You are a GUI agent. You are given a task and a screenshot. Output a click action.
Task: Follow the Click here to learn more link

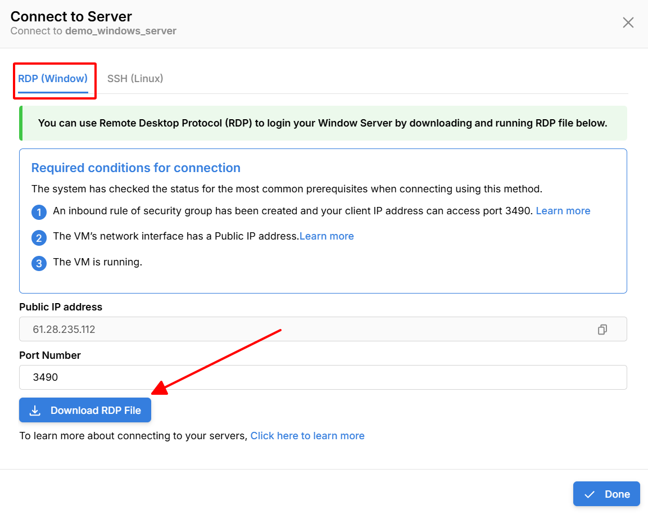[x=307, y=436]
